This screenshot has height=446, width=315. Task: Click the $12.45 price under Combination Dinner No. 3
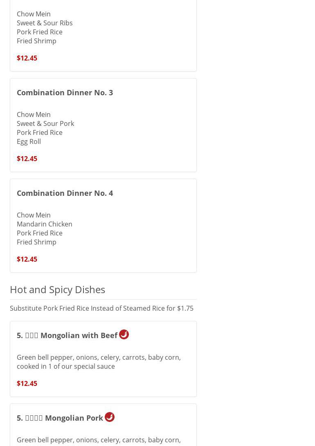point(27,159)
